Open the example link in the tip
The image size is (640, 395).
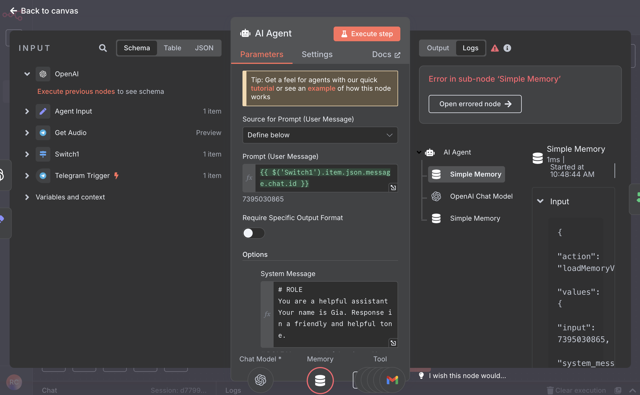point(321,88)
